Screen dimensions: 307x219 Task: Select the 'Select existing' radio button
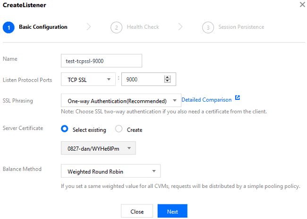pos(65,130)
